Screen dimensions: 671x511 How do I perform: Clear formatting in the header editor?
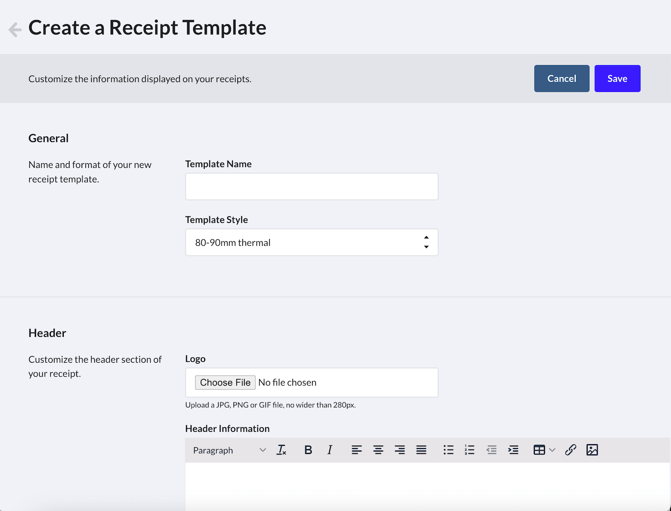pos(281,450)
